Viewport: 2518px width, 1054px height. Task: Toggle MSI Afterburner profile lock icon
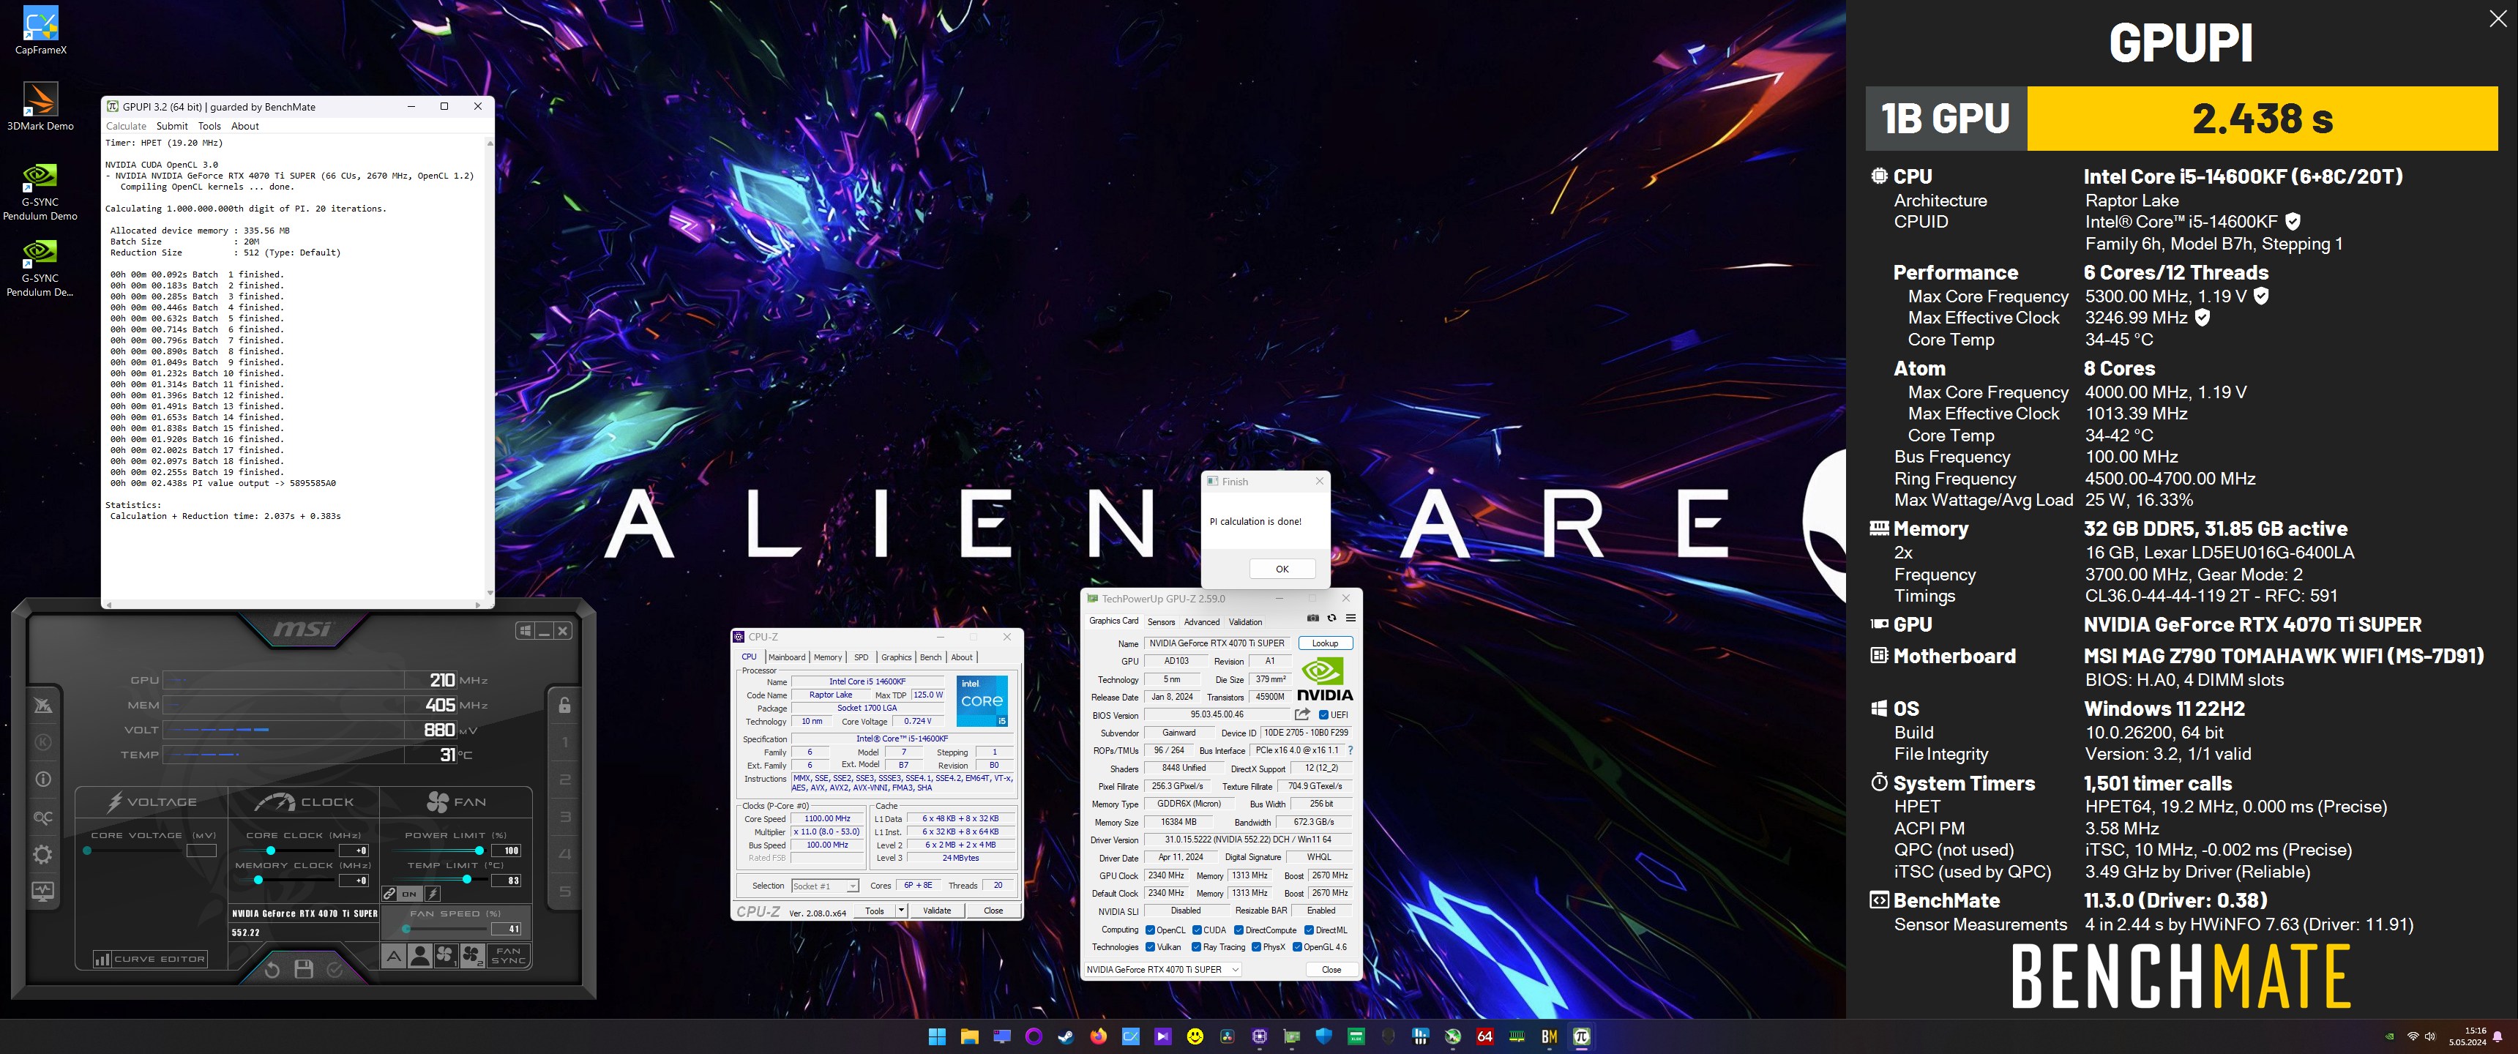coord(564,705)
